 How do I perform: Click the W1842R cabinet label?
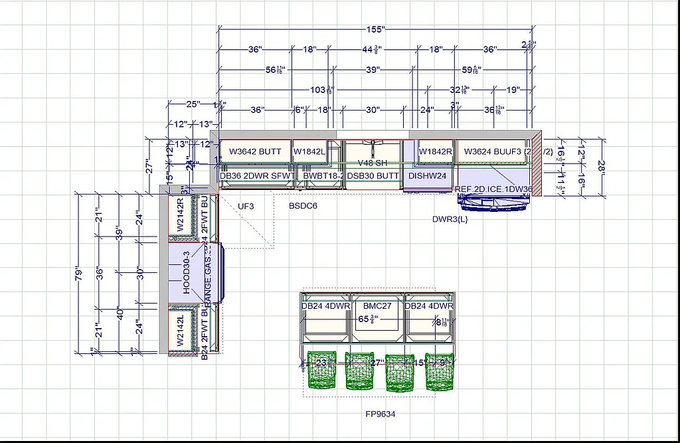point(436,151)
